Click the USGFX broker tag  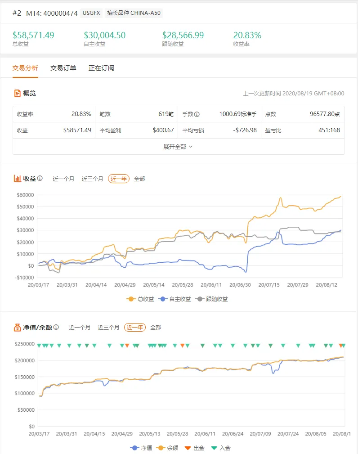(91, 13)
